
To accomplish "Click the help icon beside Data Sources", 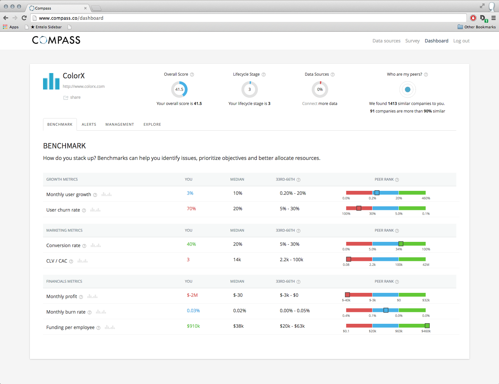I will pos(333,75).
